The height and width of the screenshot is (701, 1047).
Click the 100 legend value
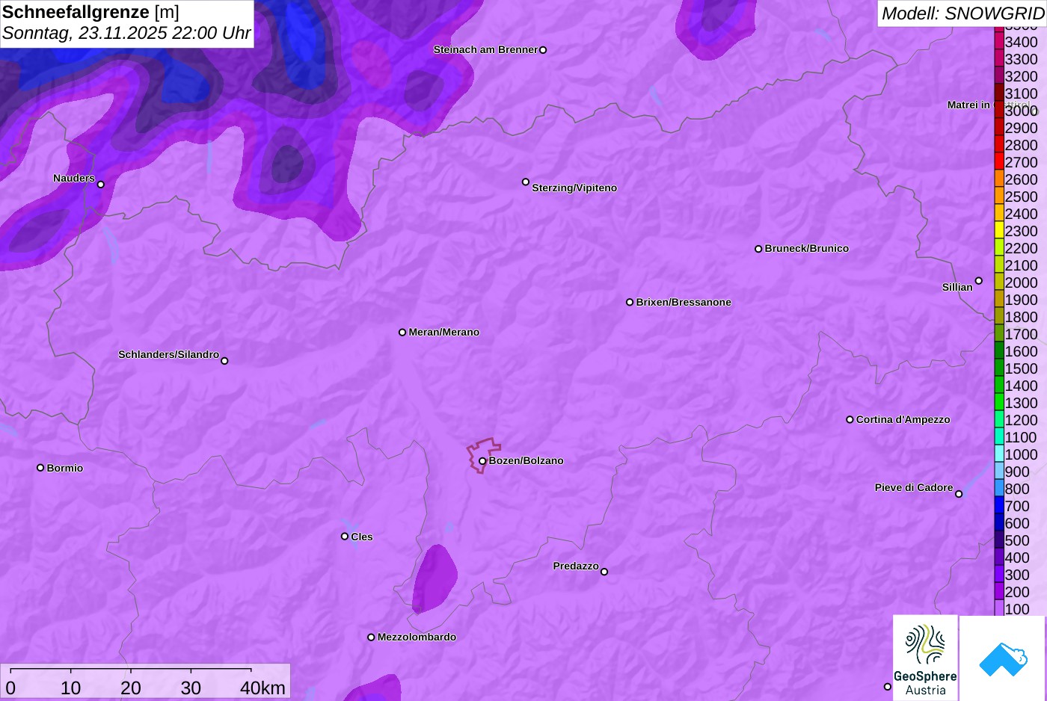pyautogui.click(x=1017, y=609)
